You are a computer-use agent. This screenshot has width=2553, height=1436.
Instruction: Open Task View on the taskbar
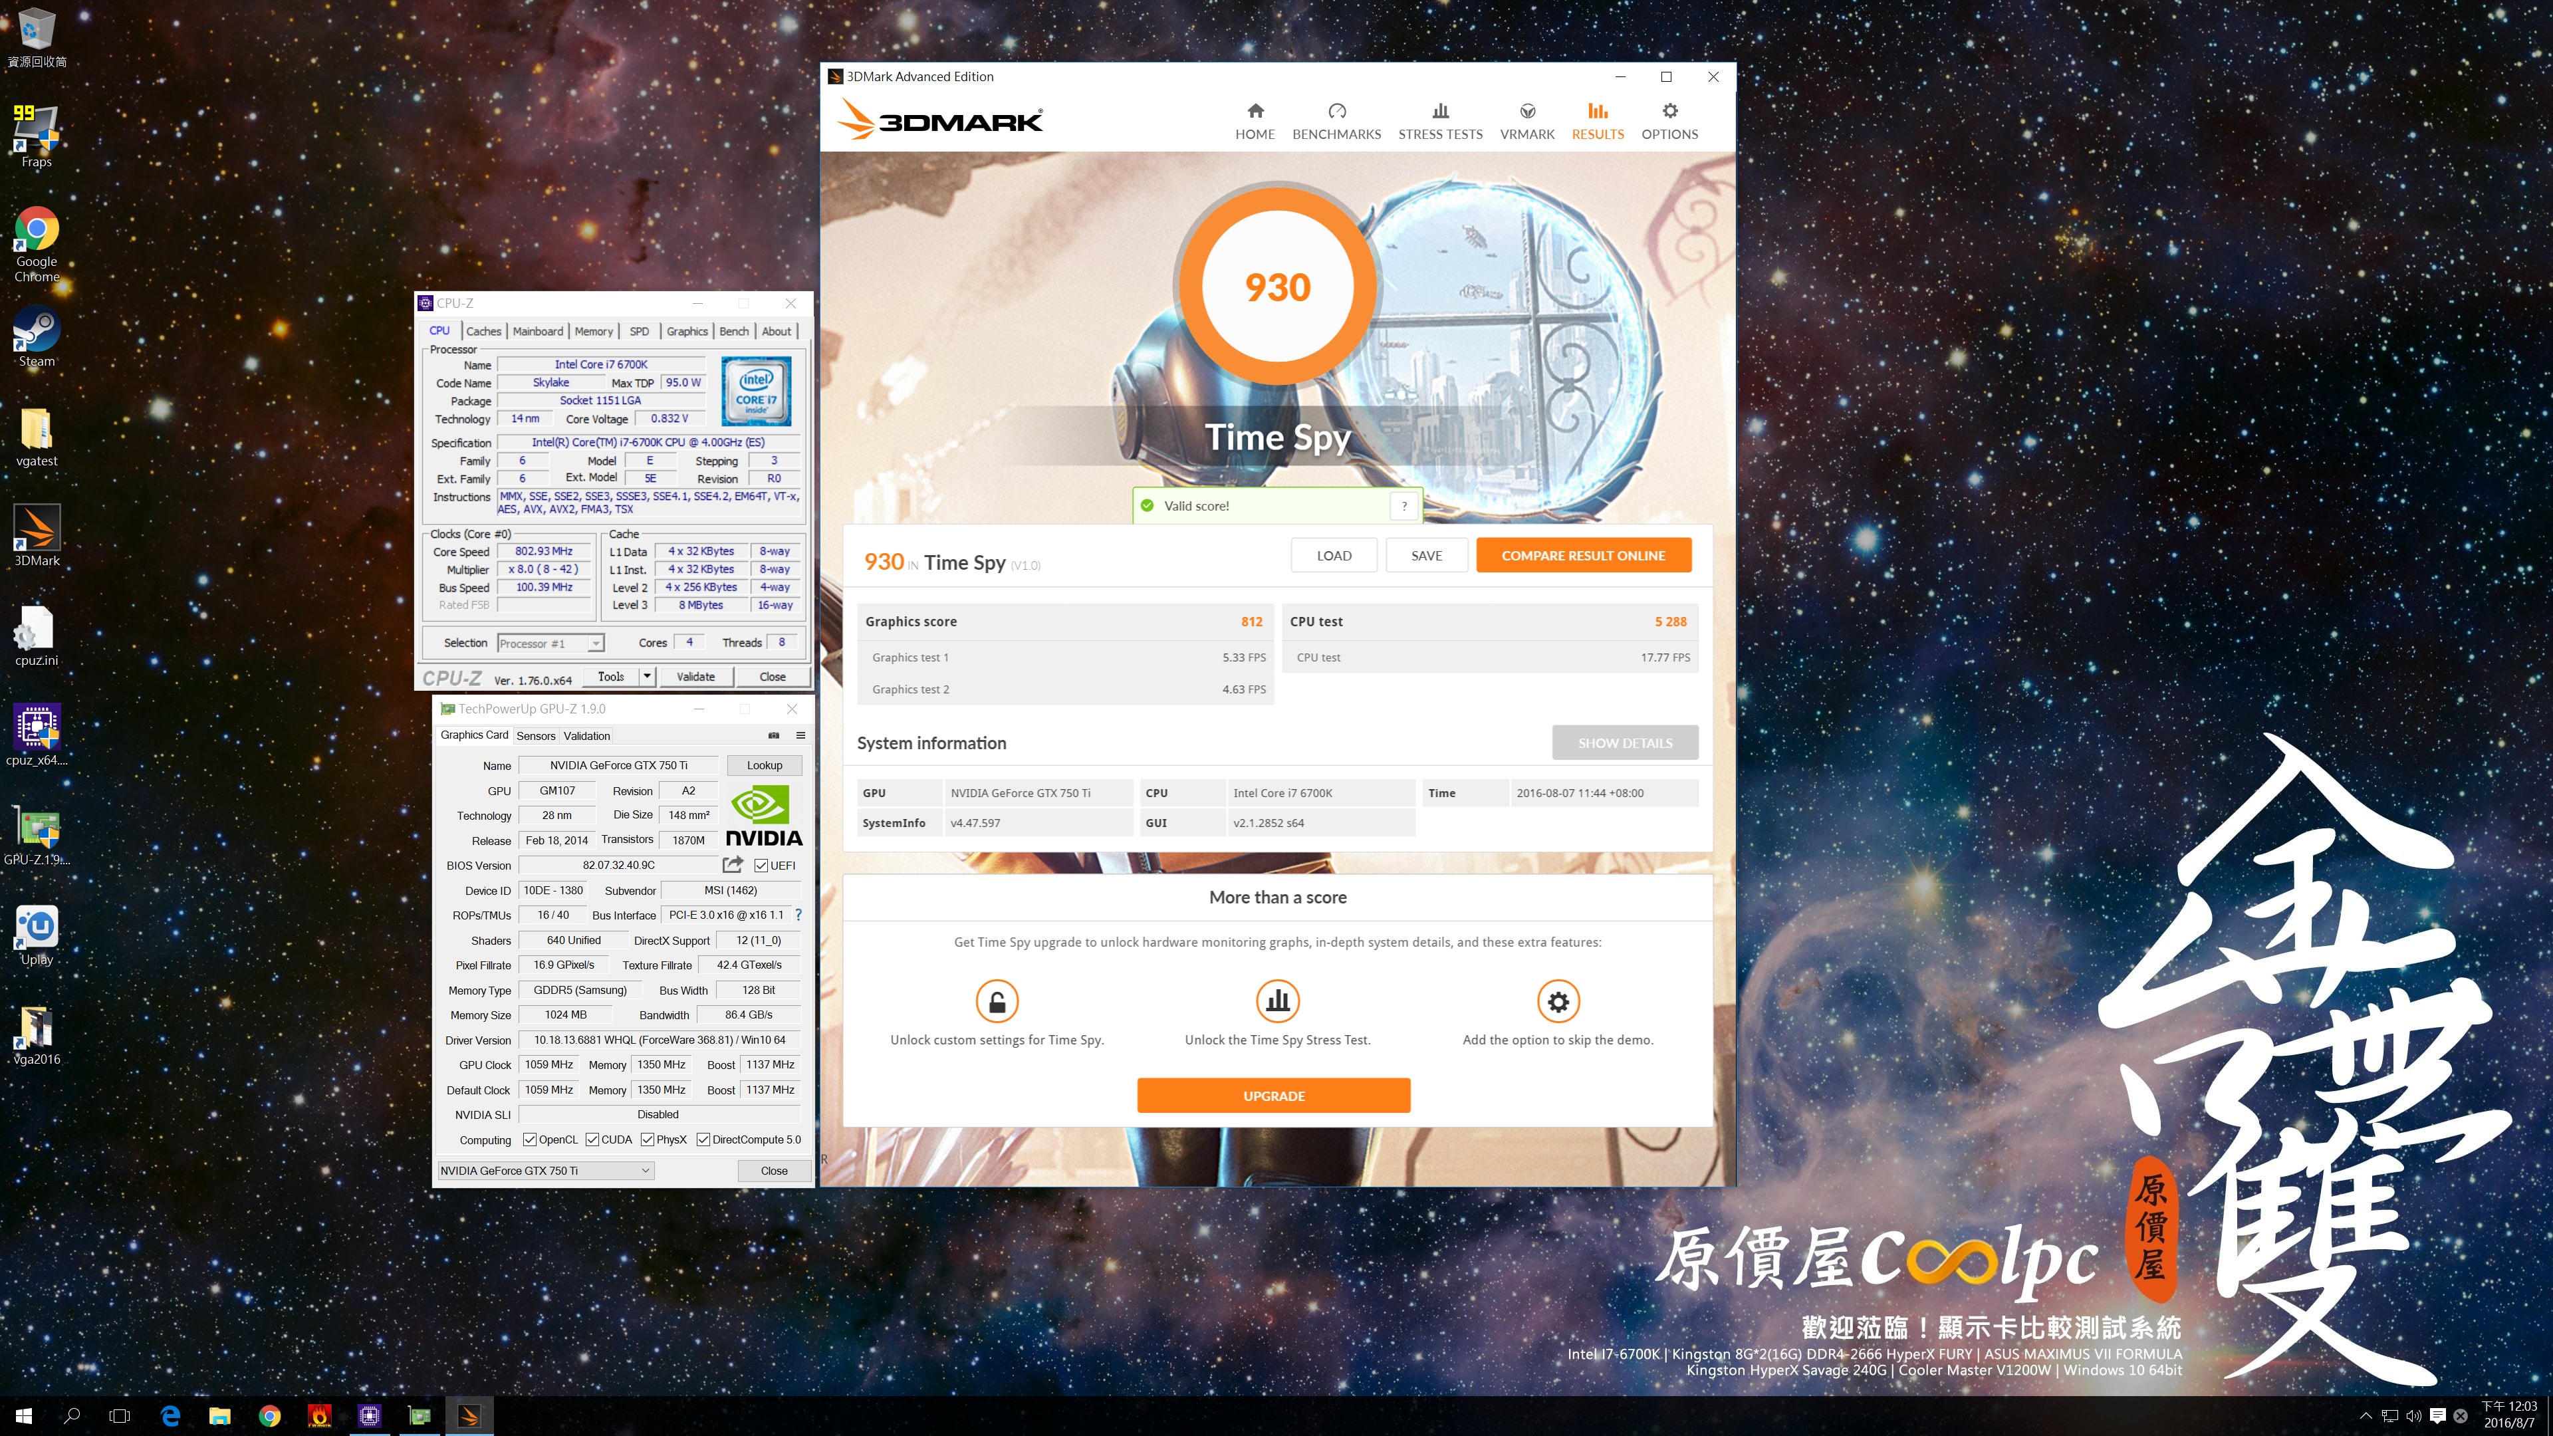pos(120,1416)
